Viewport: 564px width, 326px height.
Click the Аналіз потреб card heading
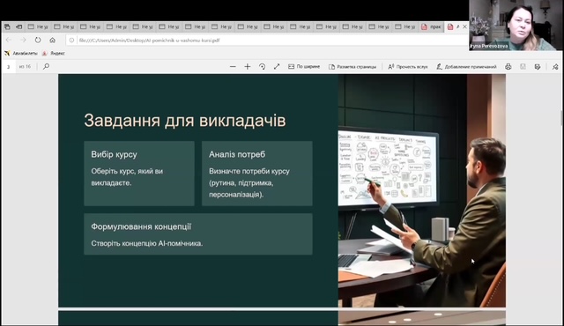237,154
